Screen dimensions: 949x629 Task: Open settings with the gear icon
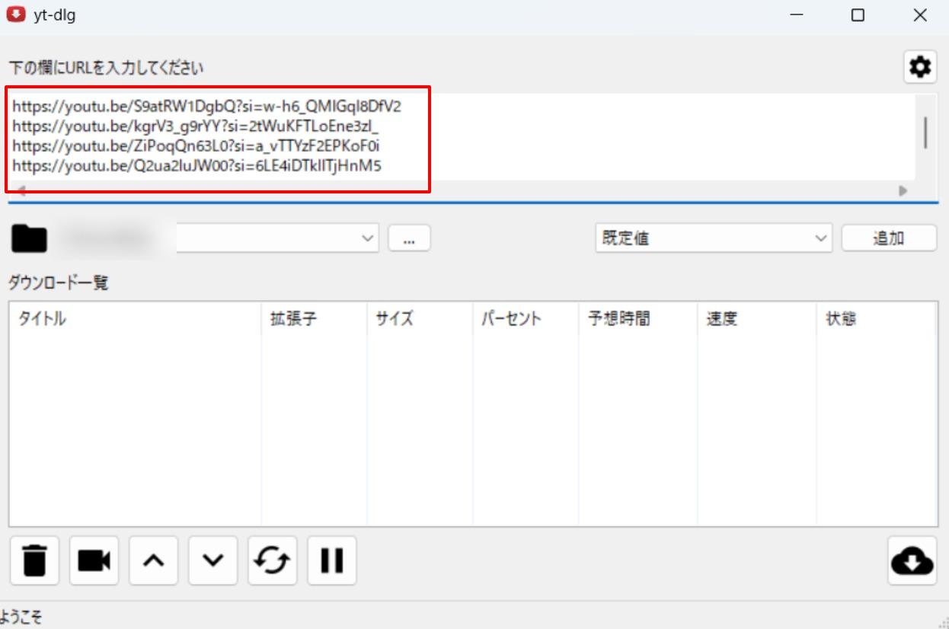point(920,68)
